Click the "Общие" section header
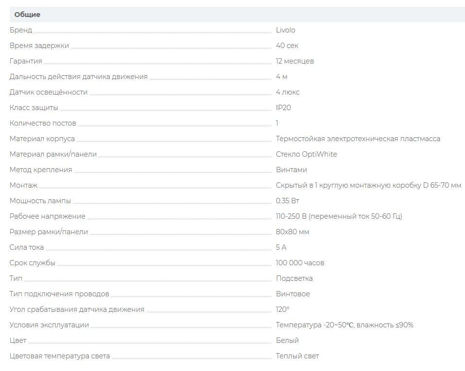Image resolution: width=465 pixels, height=371 pixels. point(27,15)
